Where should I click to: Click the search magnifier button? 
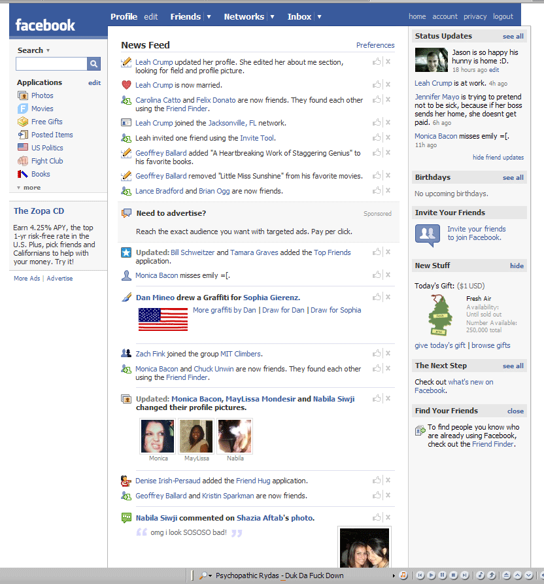94,63
